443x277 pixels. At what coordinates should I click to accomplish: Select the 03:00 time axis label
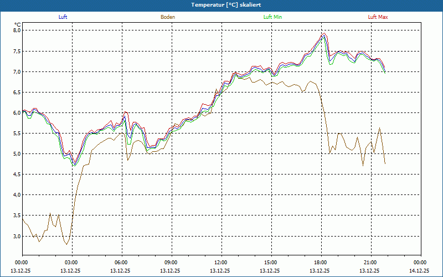tap(71, 262)
